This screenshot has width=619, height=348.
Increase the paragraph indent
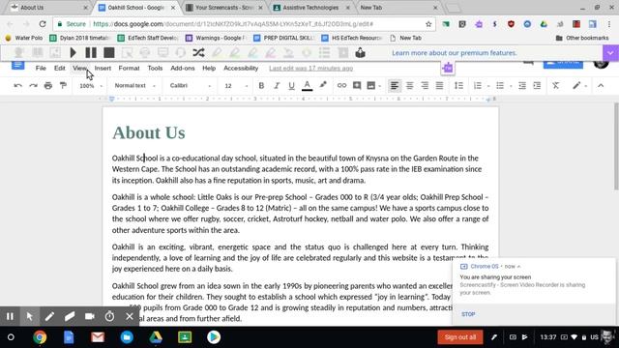pos(537,86)
